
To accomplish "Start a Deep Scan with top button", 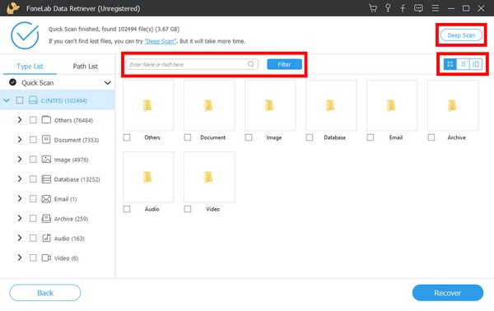I will tap(461, 35).
